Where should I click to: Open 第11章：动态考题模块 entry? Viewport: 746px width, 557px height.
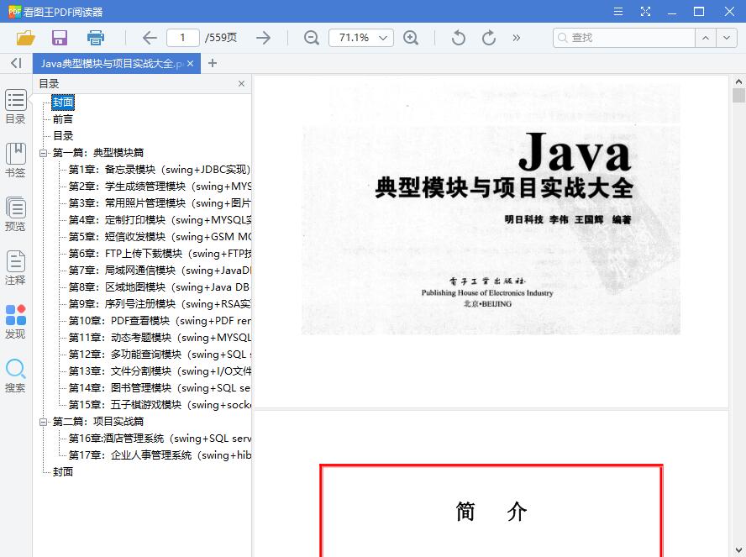(160, 338)
